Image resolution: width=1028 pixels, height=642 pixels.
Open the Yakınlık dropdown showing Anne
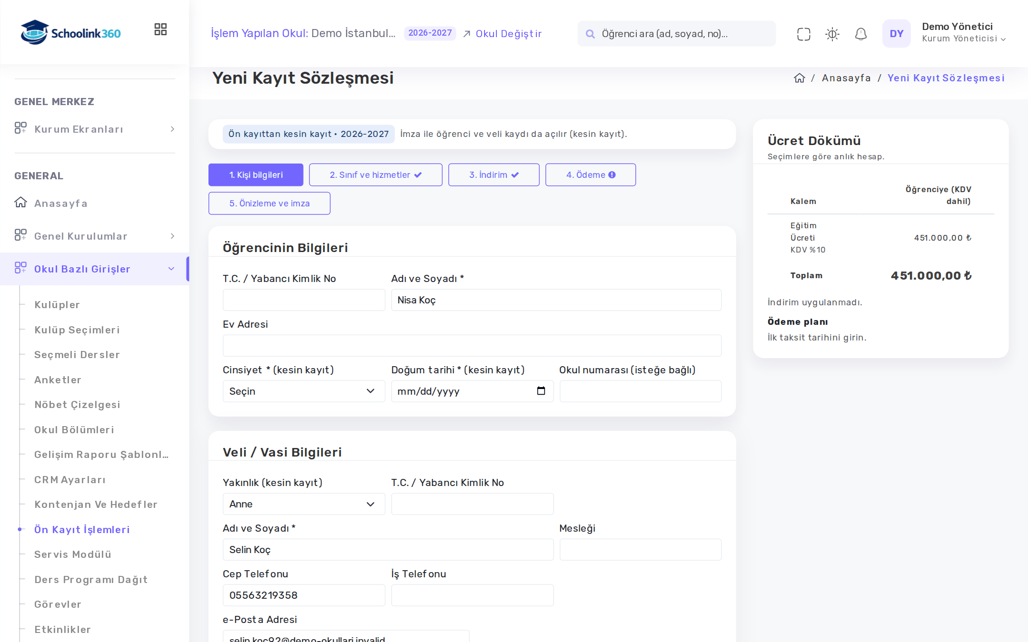[304, 504]
